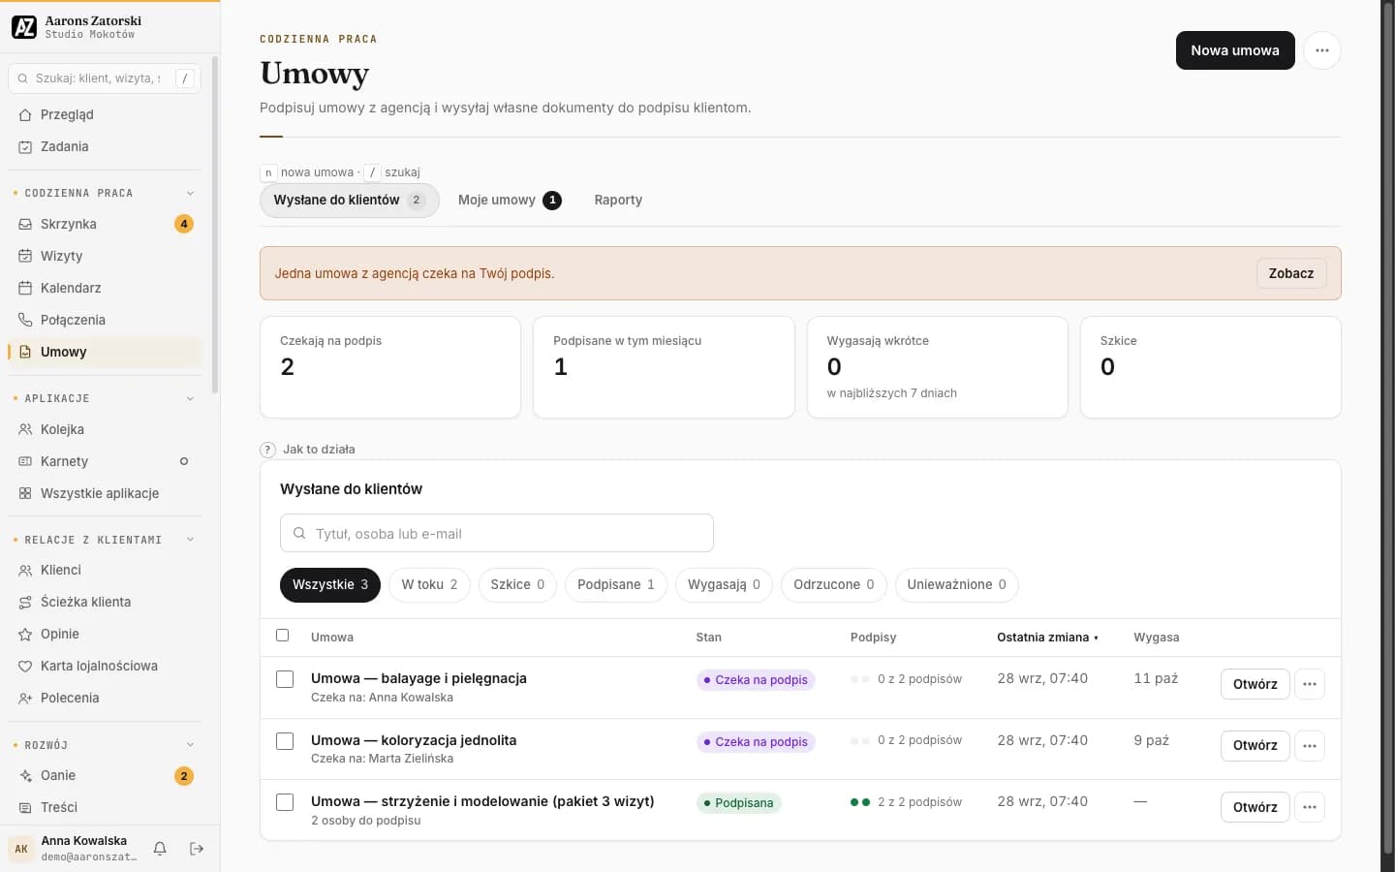Click the sidebar client search box
1395x872 pixels.
click(105, 78)
